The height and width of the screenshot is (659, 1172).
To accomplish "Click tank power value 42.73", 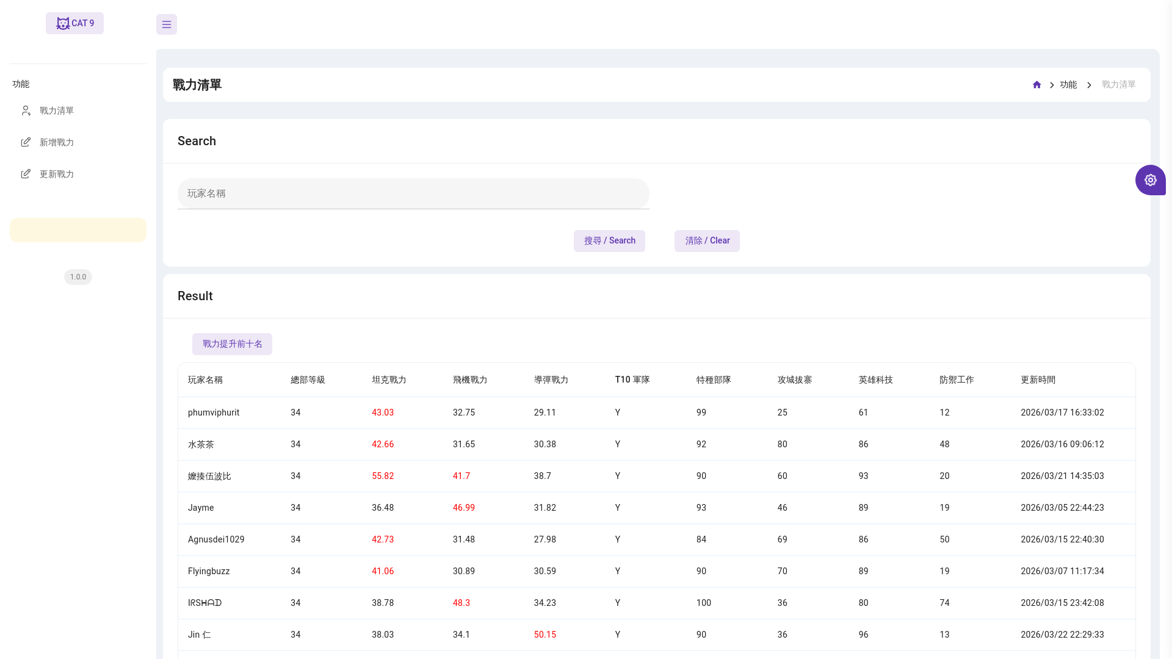I will click(x=383, y=540).
